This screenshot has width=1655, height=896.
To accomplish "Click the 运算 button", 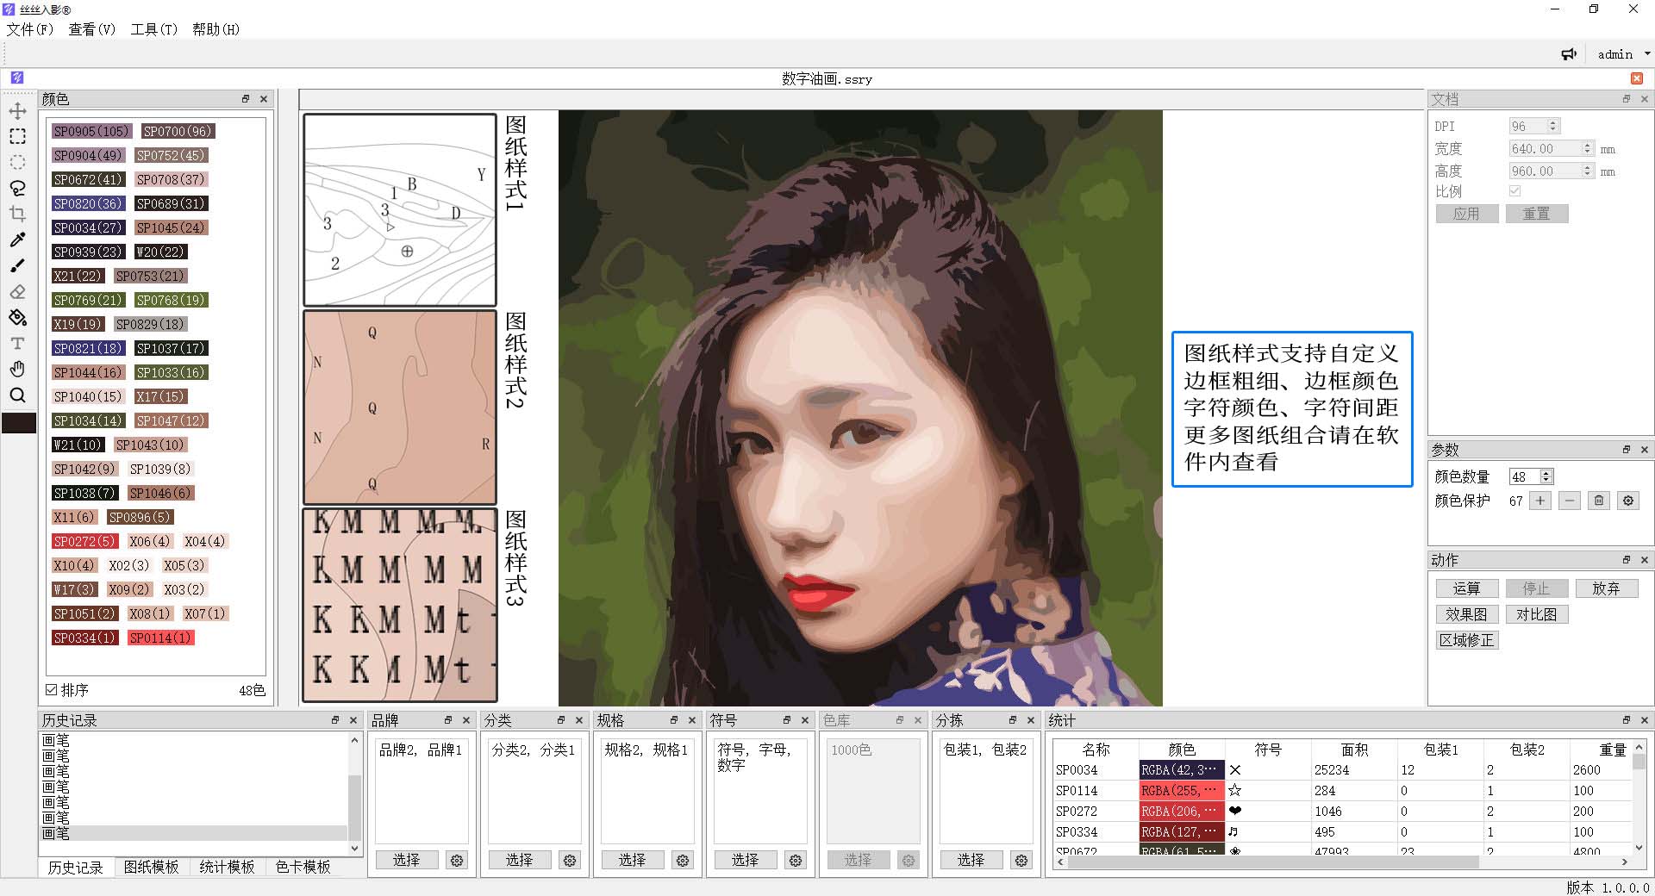I will pos(1466,588).
